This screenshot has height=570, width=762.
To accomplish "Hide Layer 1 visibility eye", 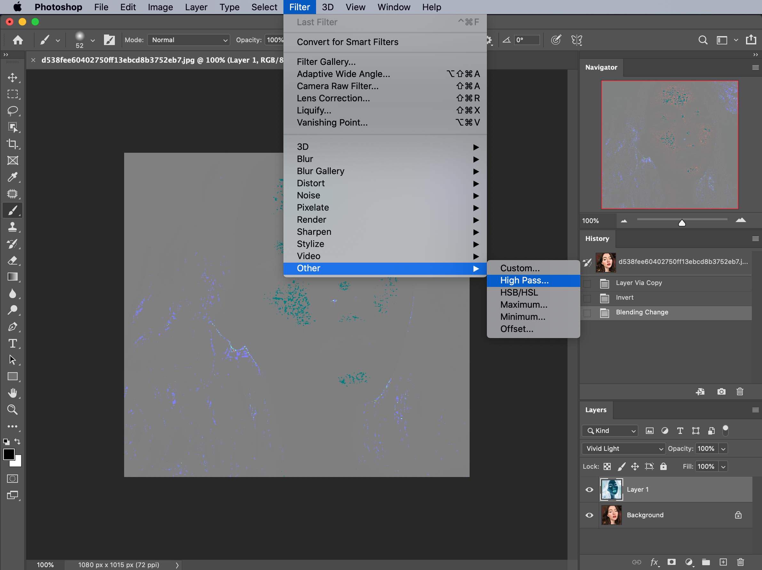I will coord(589,489).
